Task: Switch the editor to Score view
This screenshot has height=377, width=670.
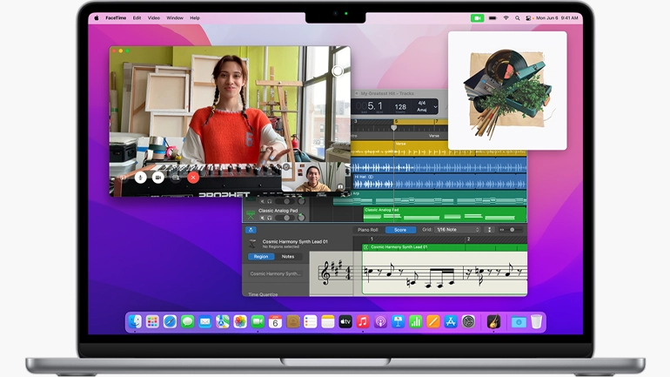Action: [x=400, y=230]
